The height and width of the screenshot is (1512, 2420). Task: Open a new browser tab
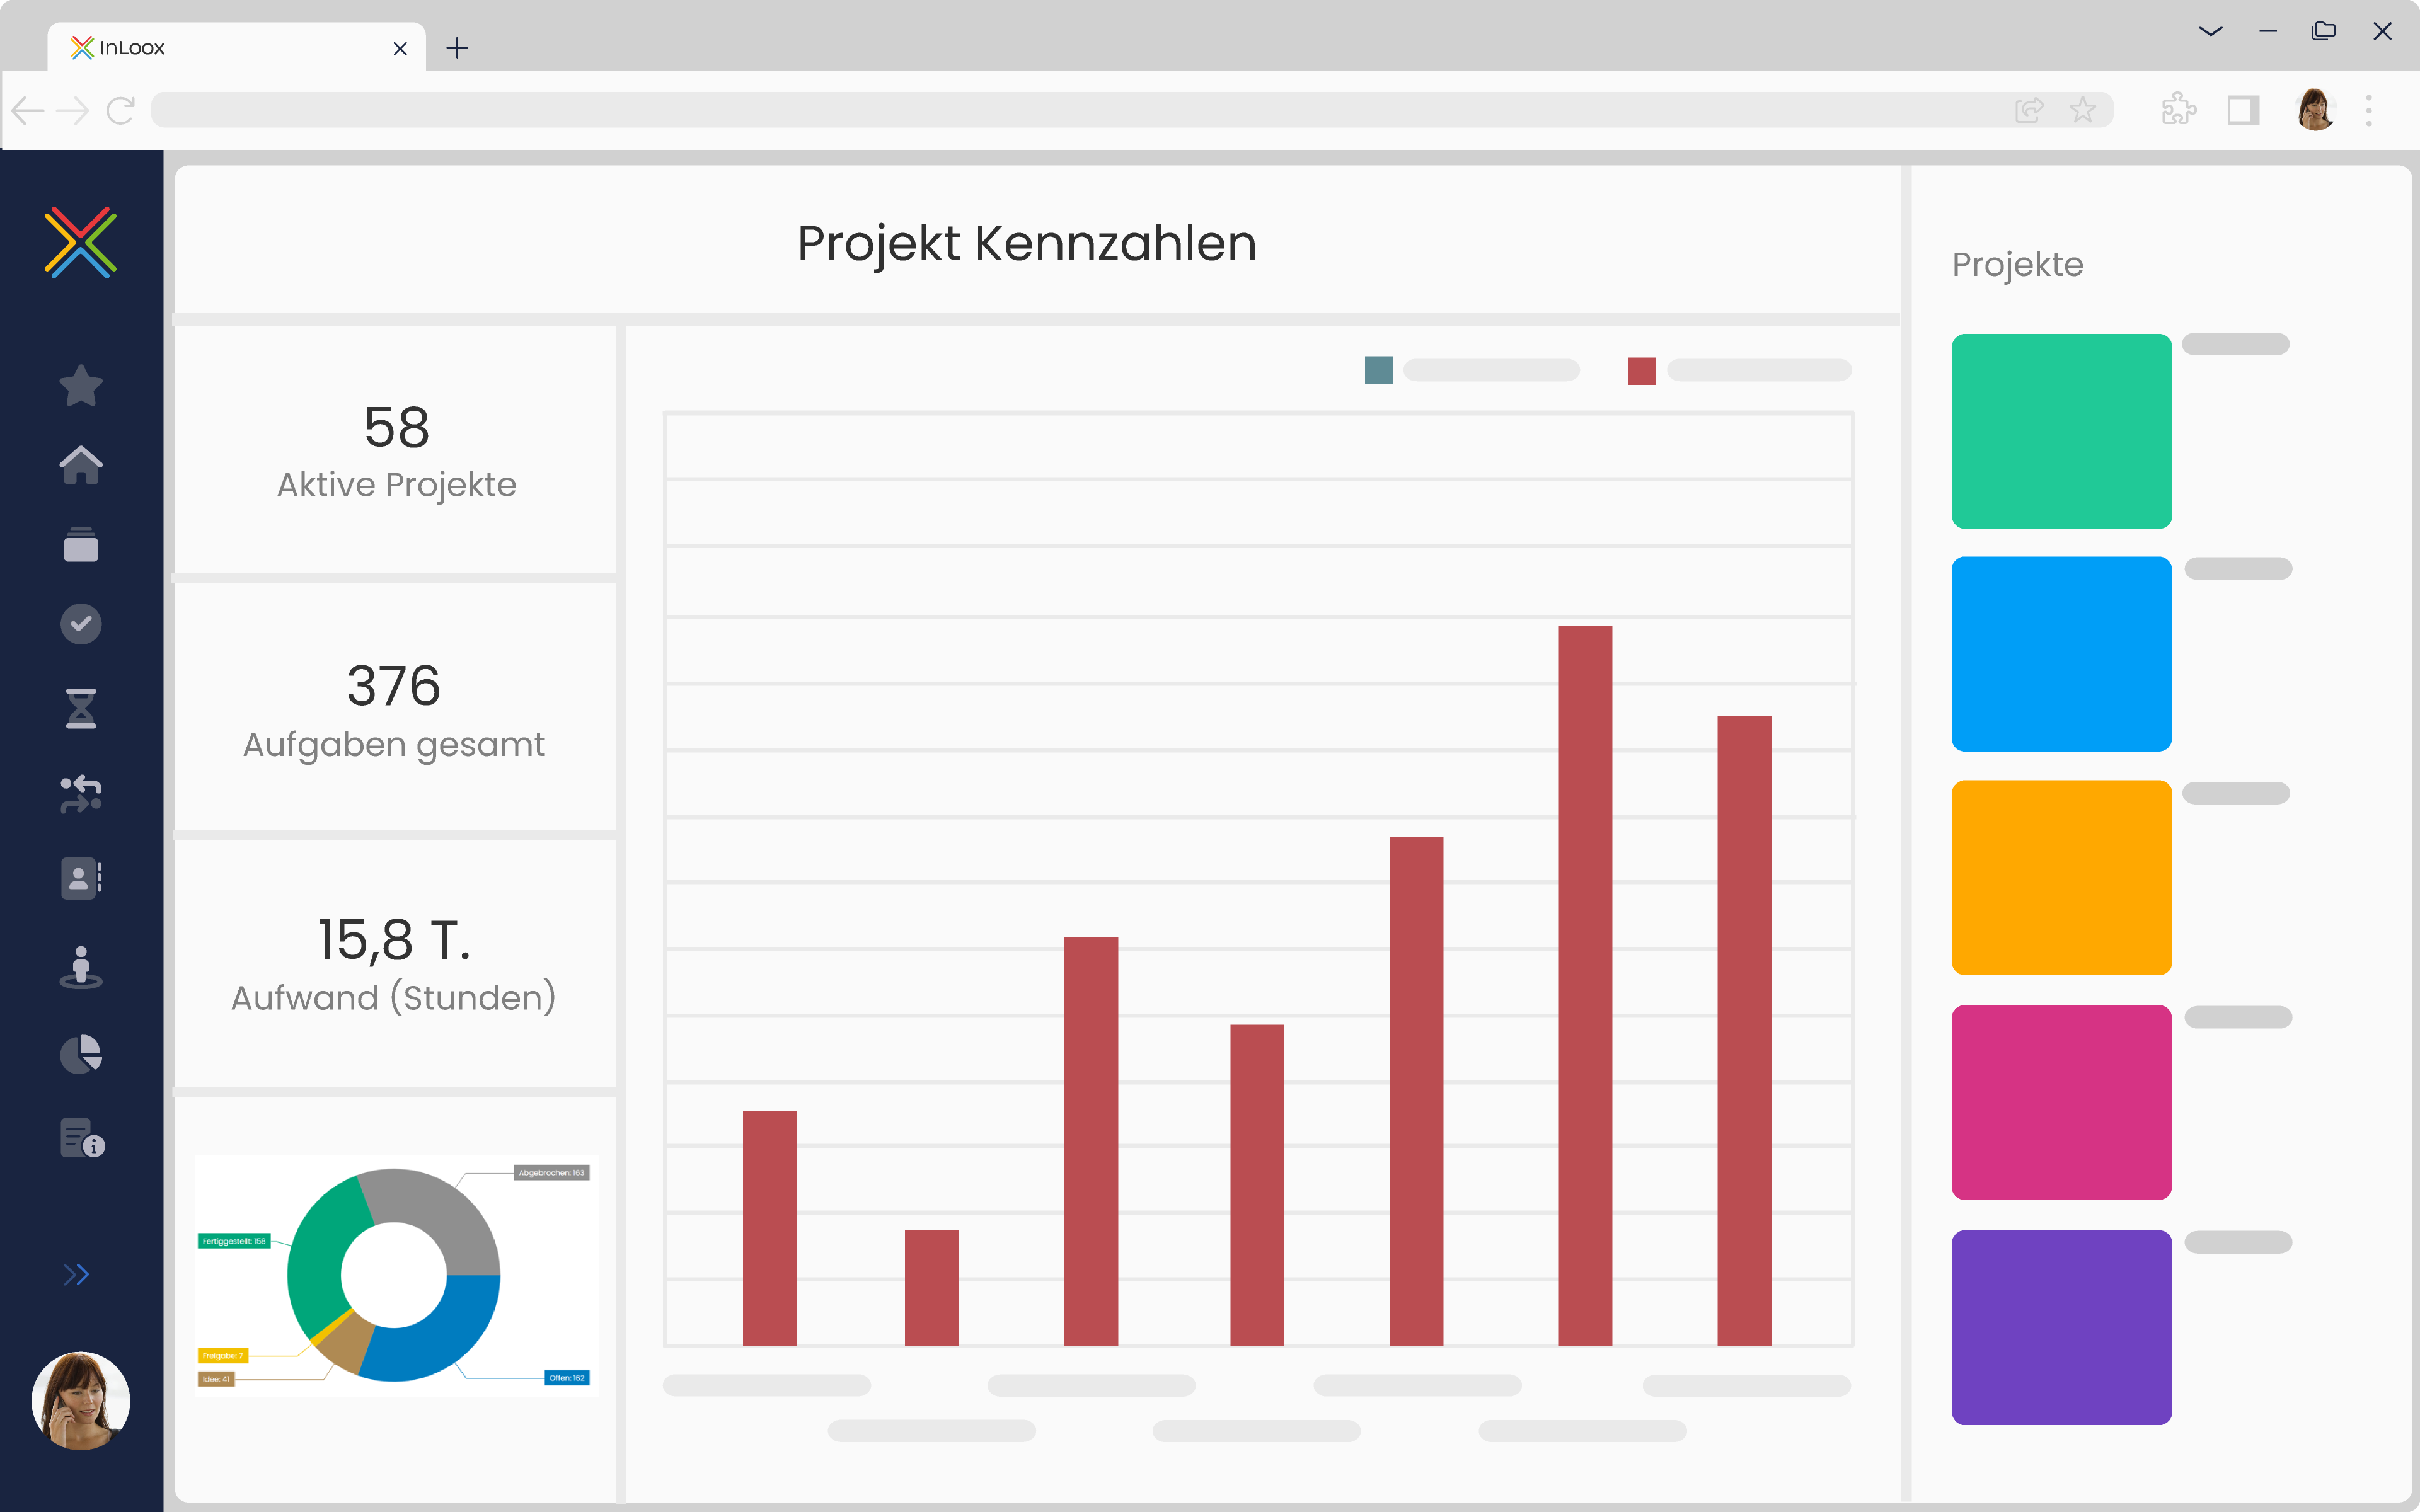pos(457,48)
